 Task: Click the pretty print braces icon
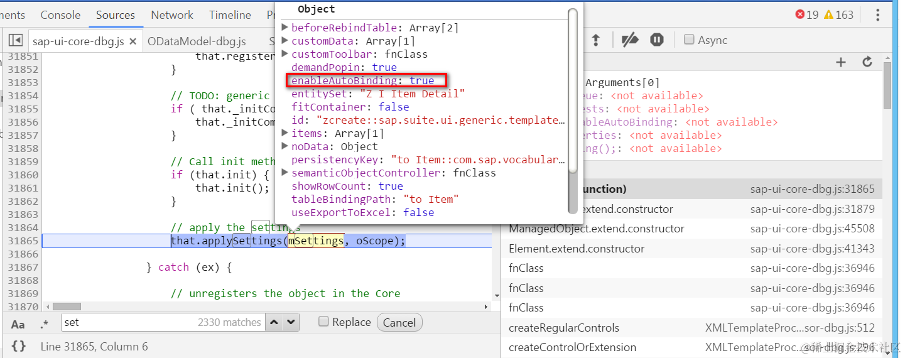[x=19, y=346]
